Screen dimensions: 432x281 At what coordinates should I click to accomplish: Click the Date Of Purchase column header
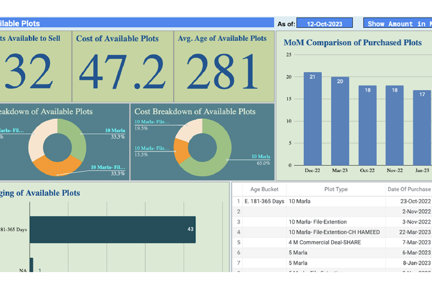pos(409,189)
